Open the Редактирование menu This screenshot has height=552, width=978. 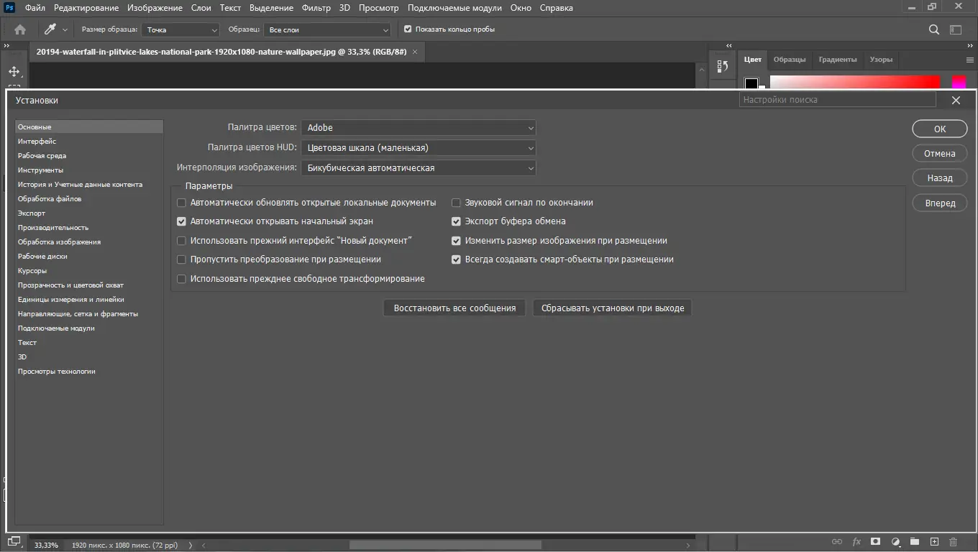click(x=86, y=8)
